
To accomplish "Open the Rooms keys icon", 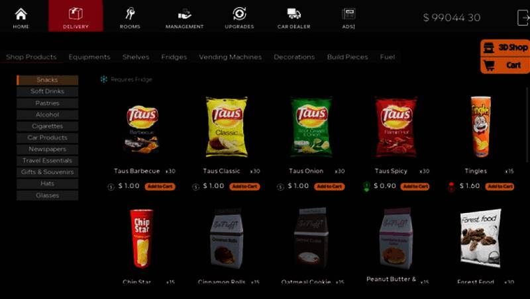I will (130, 14).
